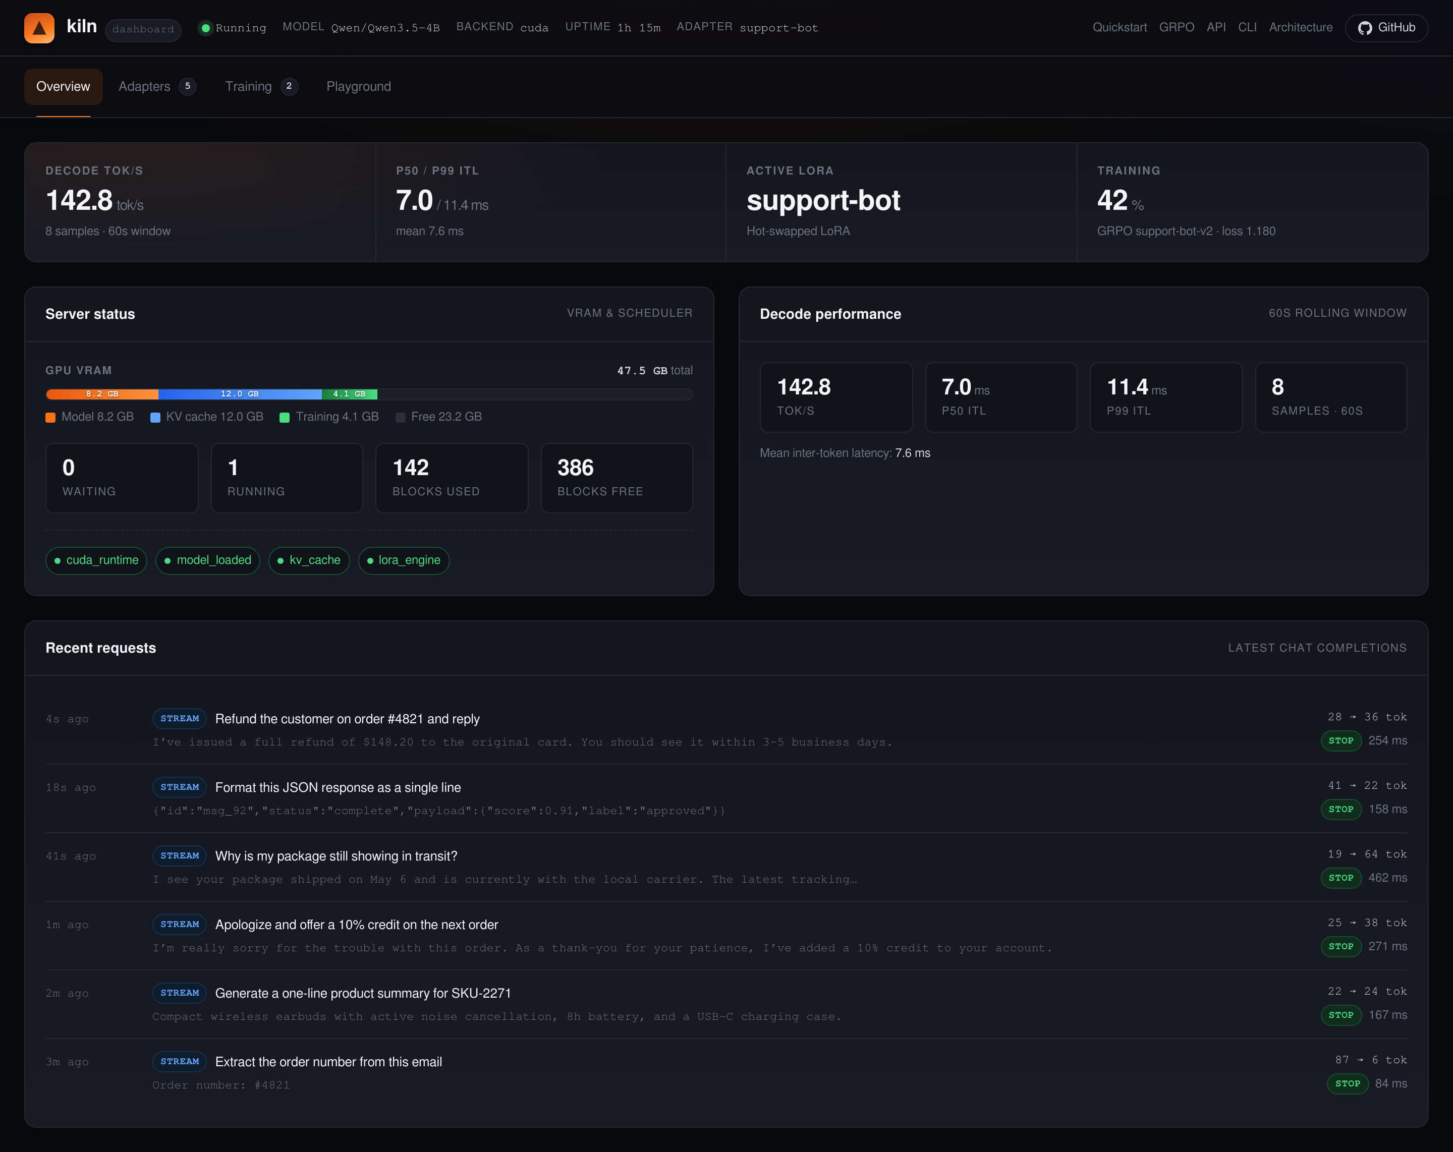1453x1152 pixels.
Task: Click the green Training 4.1 GB legend swatch
Action: [x=285, y=417]
